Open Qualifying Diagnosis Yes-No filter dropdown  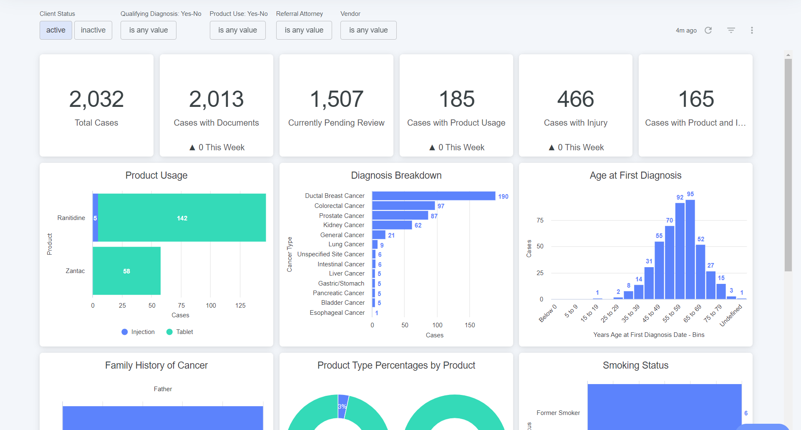pos(149,30)
